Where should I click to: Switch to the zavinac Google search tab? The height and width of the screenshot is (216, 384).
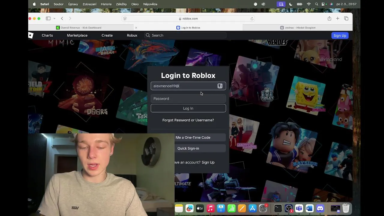pyautogui.click(x=298, y=28)
